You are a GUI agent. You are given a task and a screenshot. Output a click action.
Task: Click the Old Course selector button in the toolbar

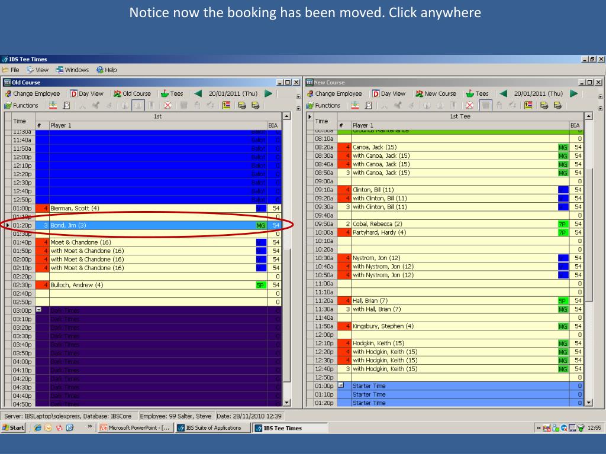(132, 93)
